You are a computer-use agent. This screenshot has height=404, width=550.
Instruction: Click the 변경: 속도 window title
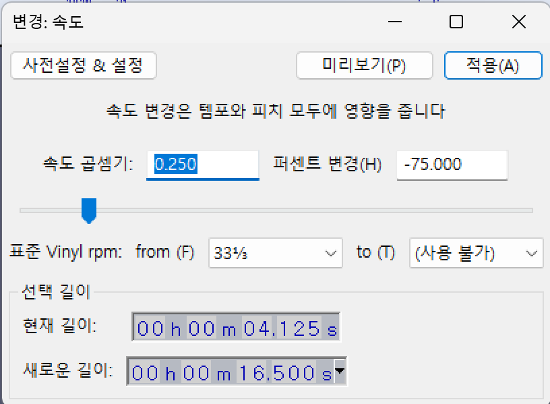click(48, 22)
